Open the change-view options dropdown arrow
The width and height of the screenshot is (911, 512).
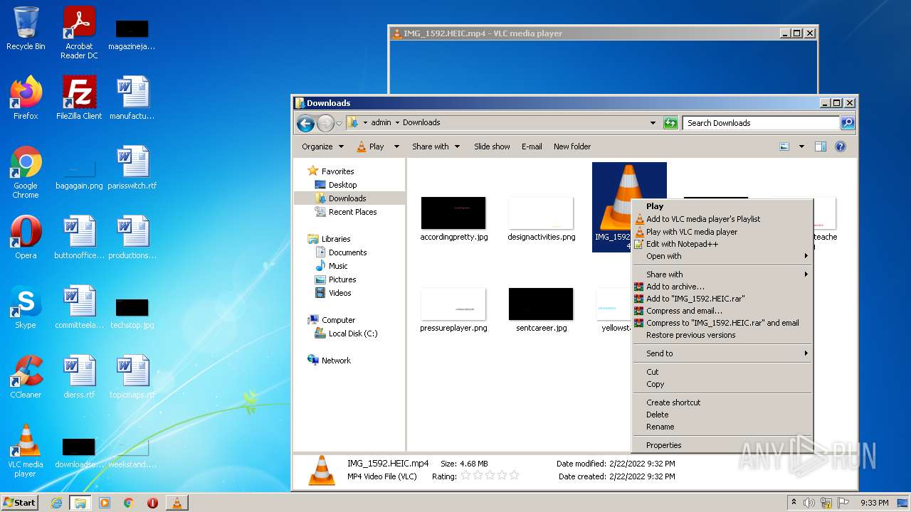801,146
